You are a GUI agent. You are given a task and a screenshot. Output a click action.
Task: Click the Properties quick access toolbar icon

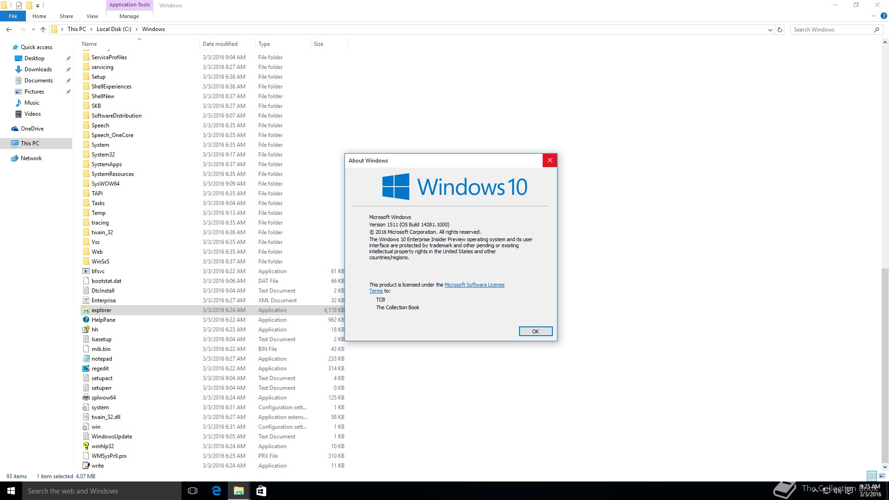pyautogui.click(x=19, y=6)
